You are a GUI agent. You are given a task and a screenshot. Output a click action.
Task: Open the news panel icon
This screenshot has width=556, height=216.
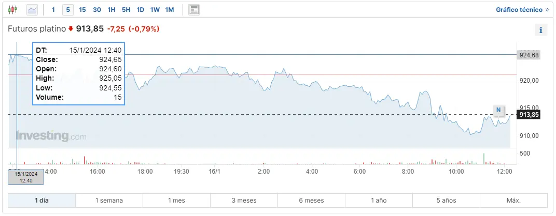tap(194, 10)
